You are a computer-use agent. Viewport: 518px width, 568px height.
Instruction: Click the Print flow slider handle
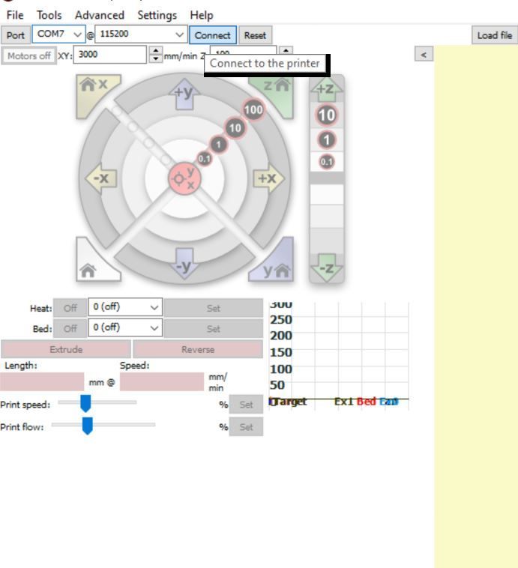[88, 426]
